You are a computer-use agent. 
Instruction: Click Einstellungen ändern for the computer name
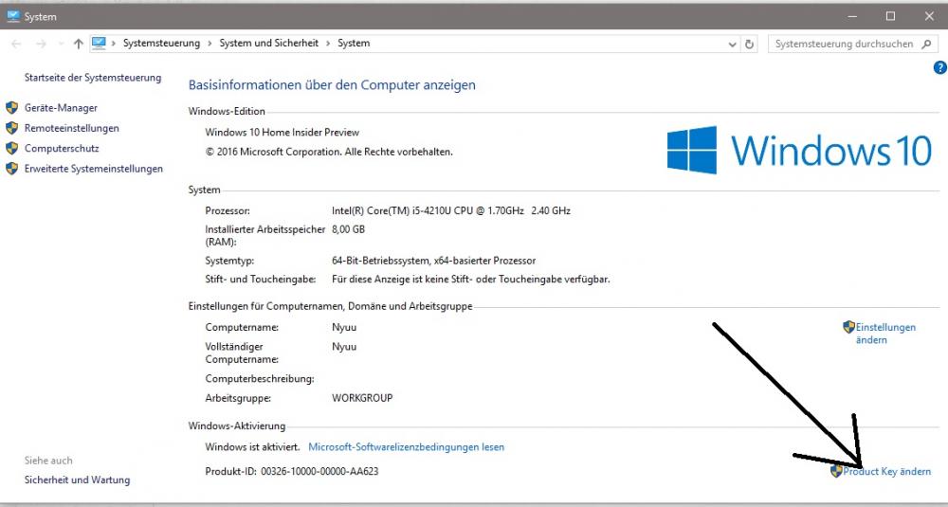885,333
